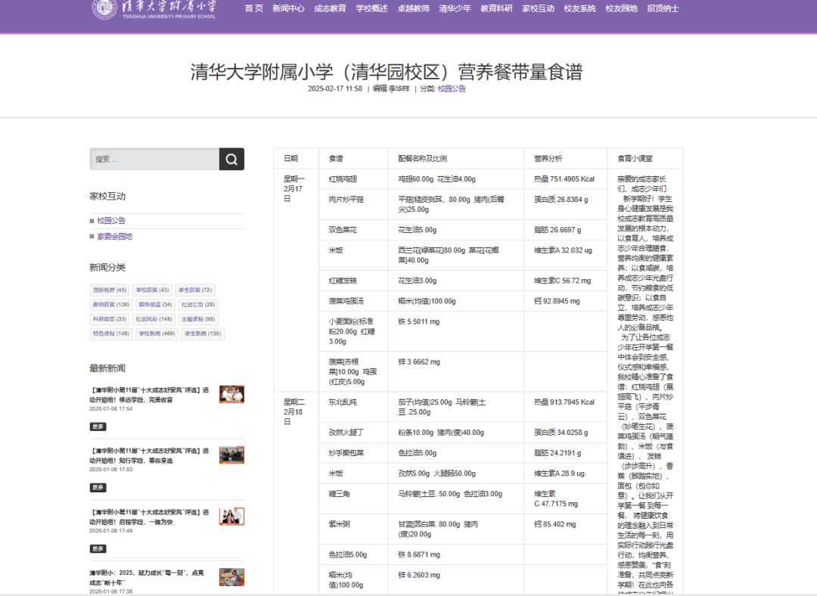This screenshot has width=817, height=596.
Task: Open the 校园公告 sidebar link
Action: [x=111, y=221]
